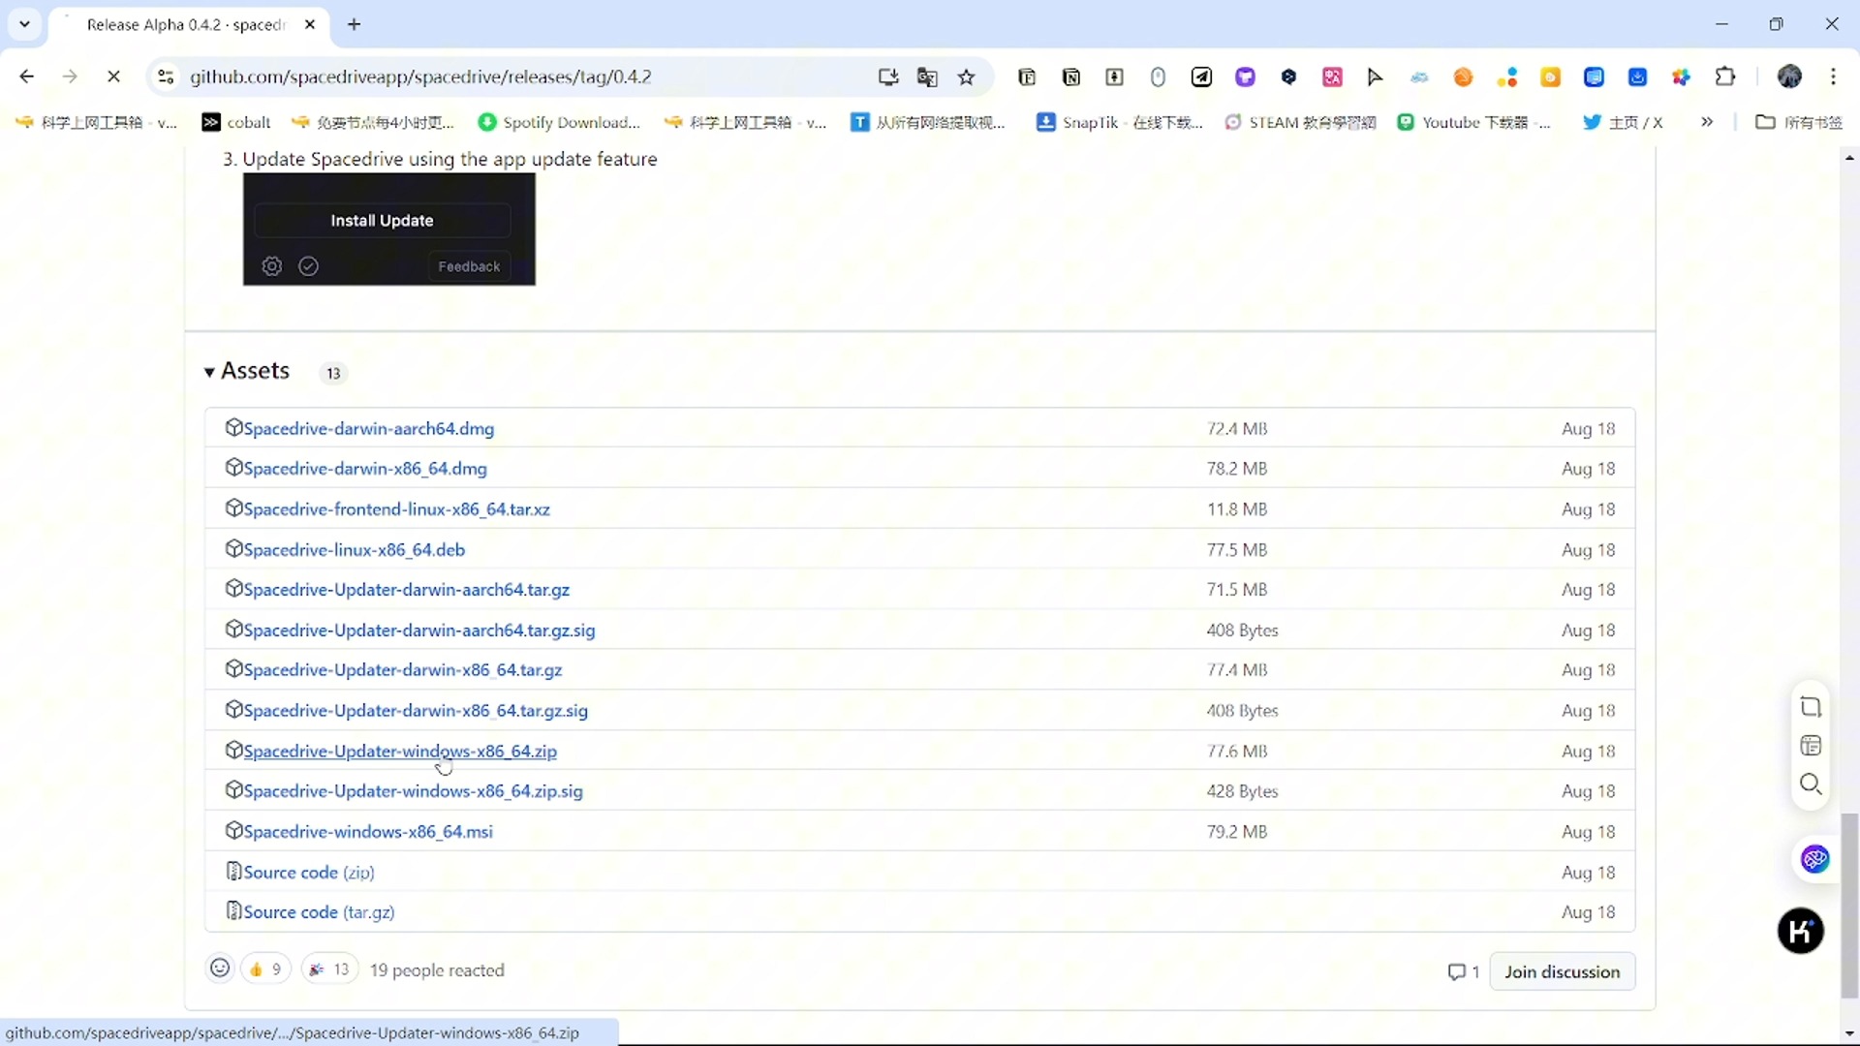1860x1046 pixels.
Task: Download Spacedrive-Updater-windows-x86_64.zip
Action: [400, 750]
